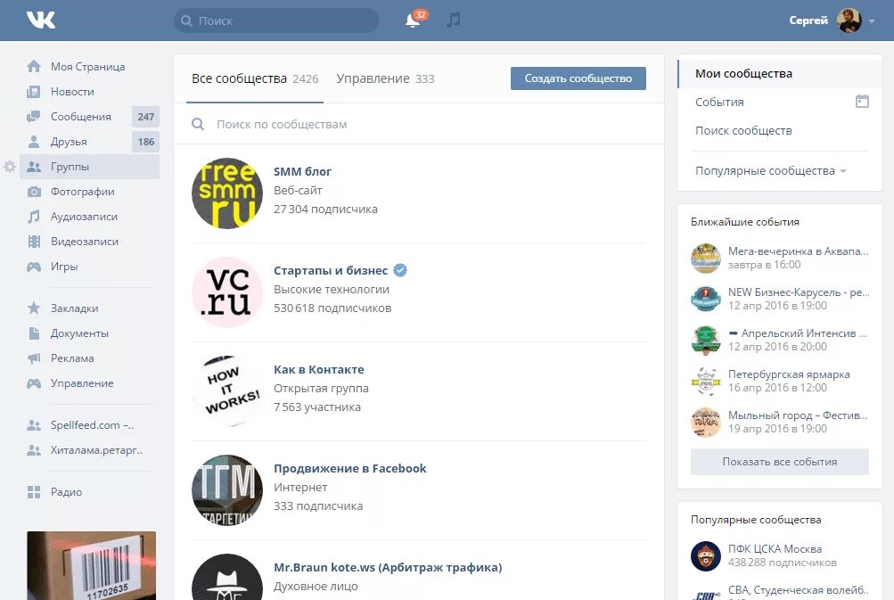Image resolution: width=894 pixels, height=600 pixels.
Task: Open Петербургская ярмарка event
Action: click(x=789, y=374)
